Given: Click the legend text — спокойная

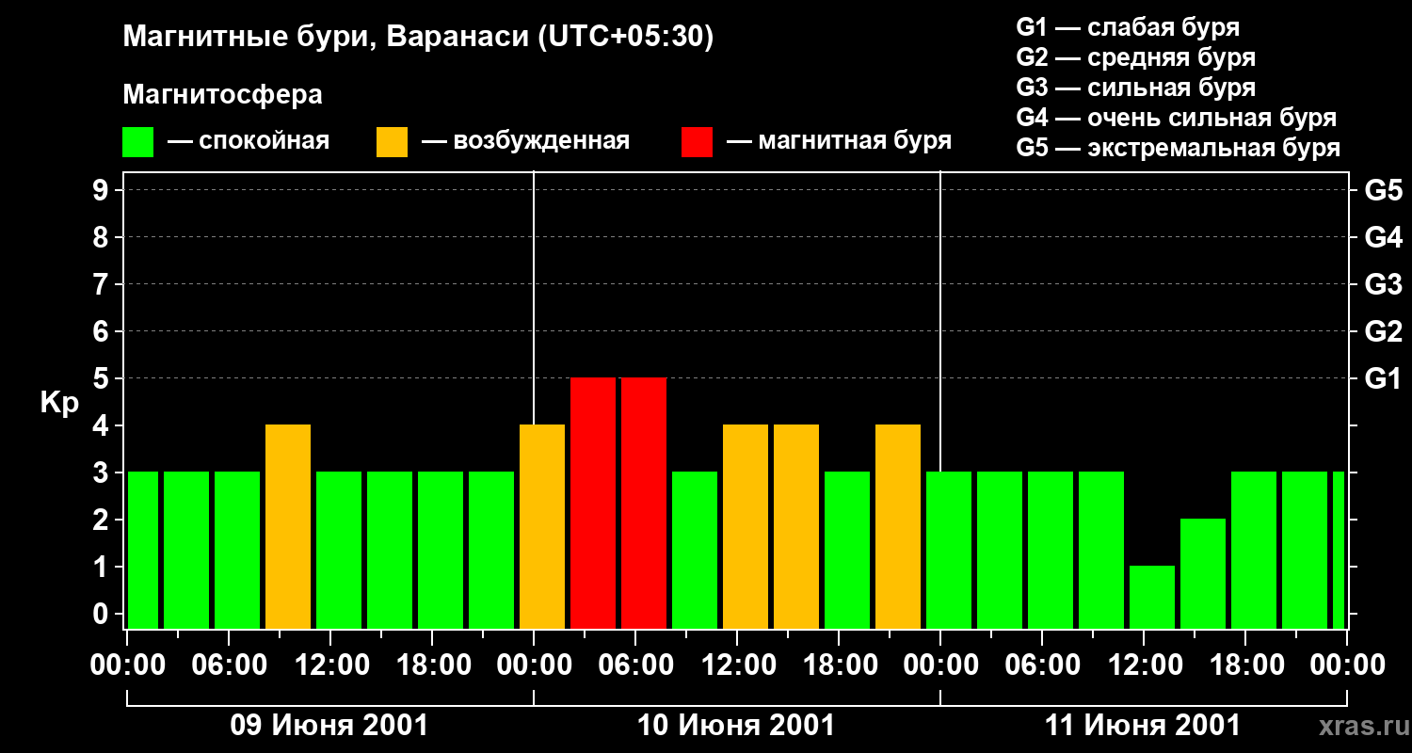Looking at the screenshot, I should point(249,141).
